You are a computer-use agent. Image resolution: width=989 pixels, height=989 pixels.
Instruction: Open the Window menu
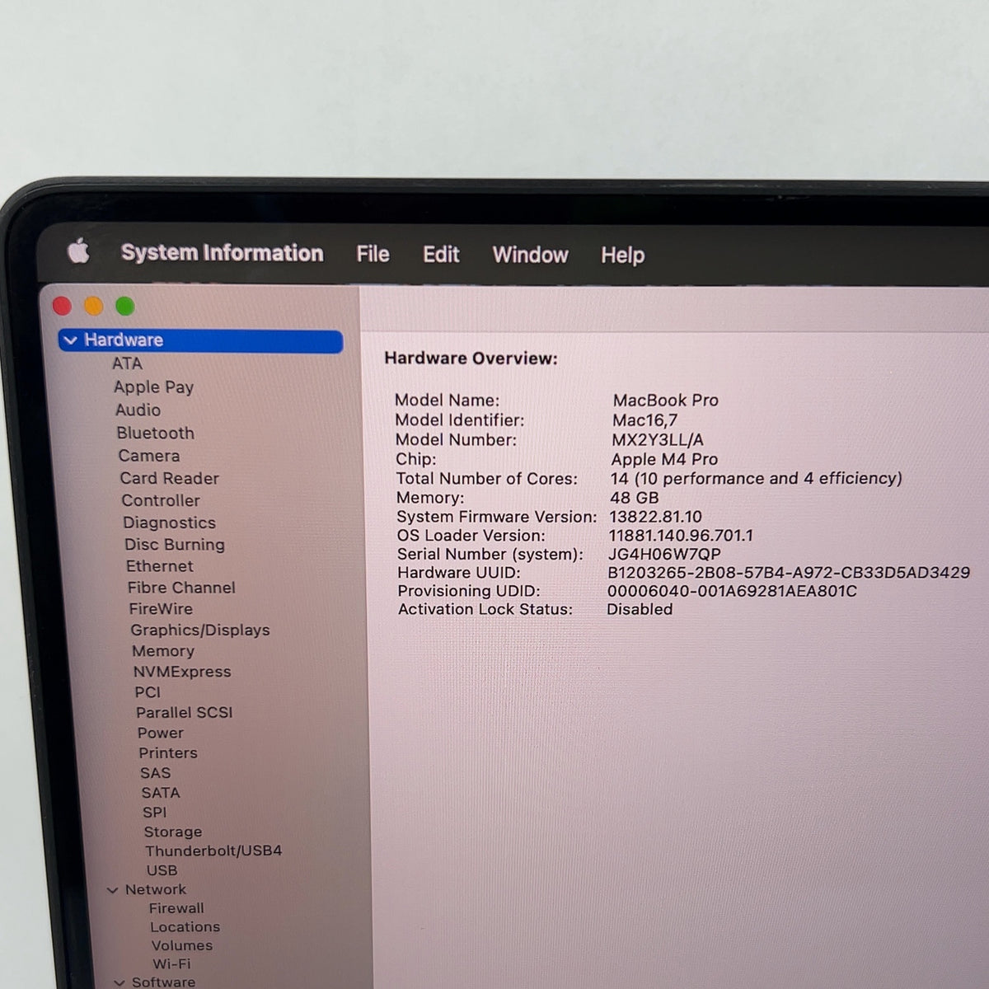[530, 255]
